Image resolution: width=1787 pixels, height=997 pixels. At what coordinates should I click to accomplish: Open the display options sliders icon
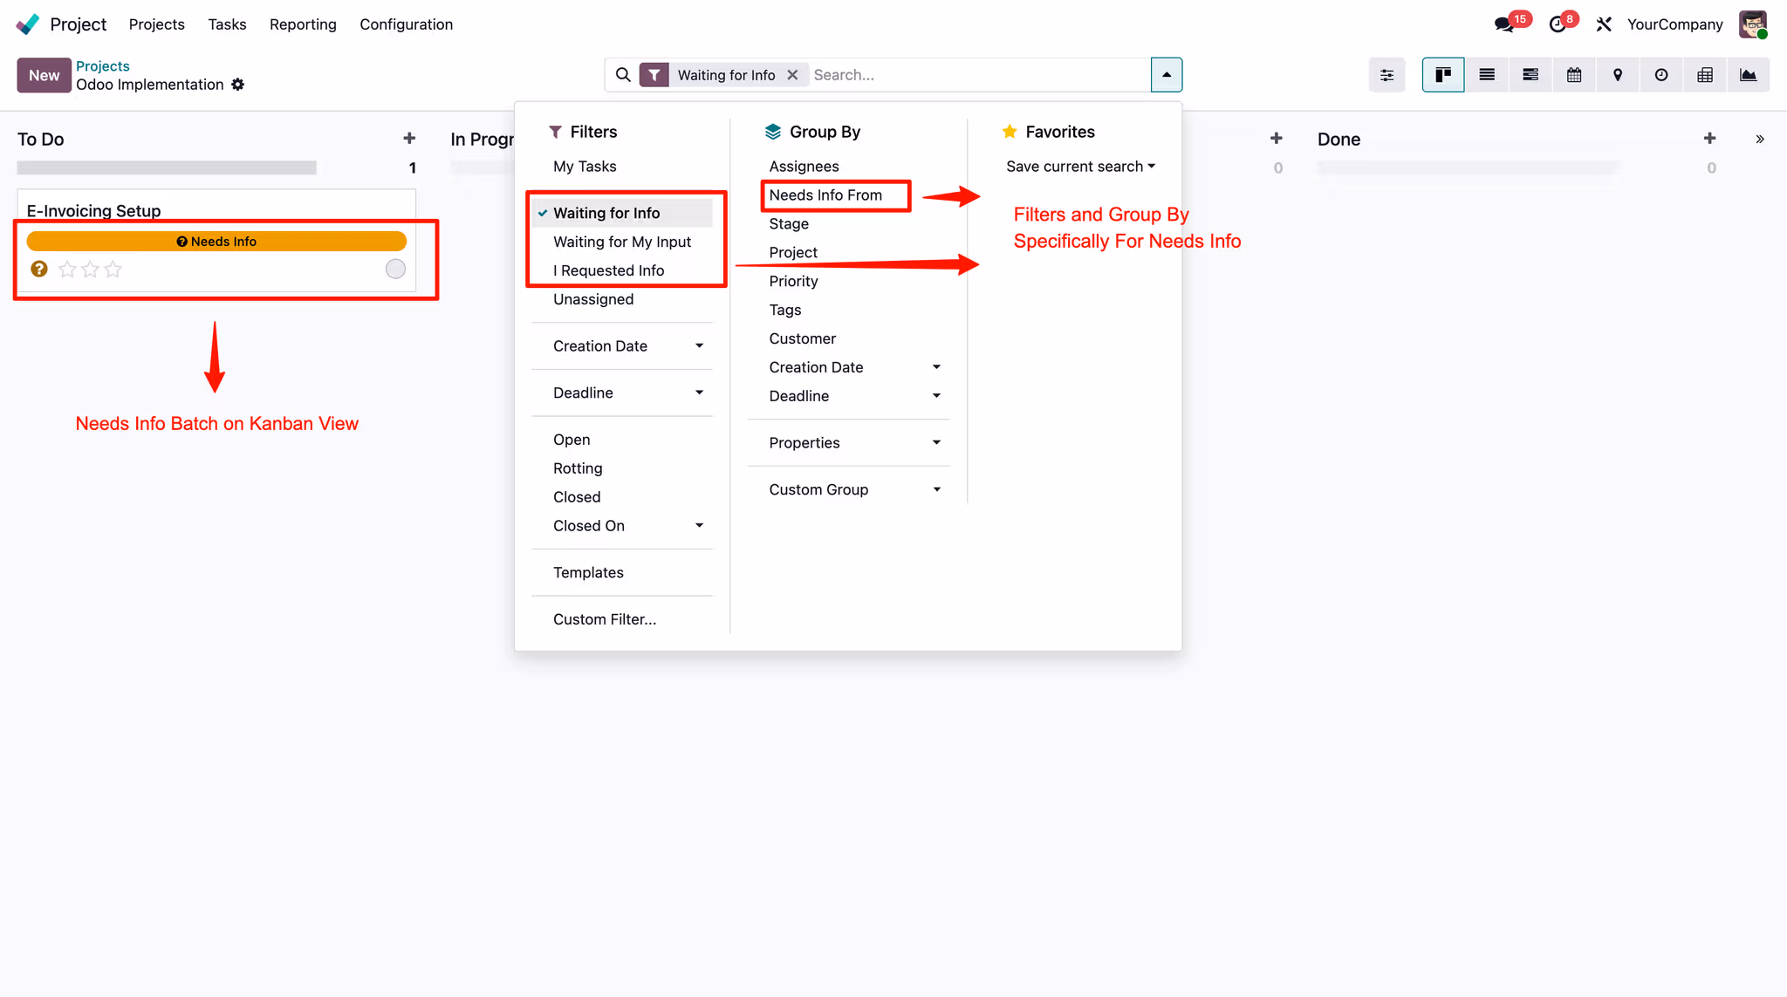(x=1386, y=75)
